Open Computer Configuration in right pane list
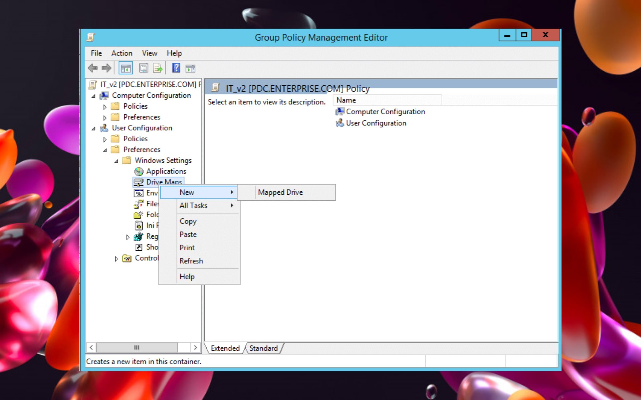641x400 pixels. 380,112
